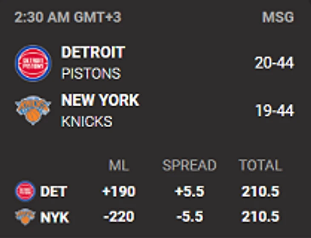Click the TOTAL column header
311x238 pixels.
pos(260,165)
